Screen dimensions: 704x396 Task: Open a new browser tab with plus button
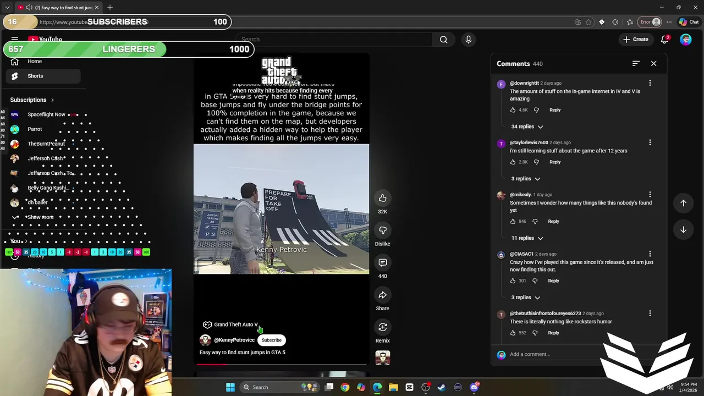click(110, 8)
